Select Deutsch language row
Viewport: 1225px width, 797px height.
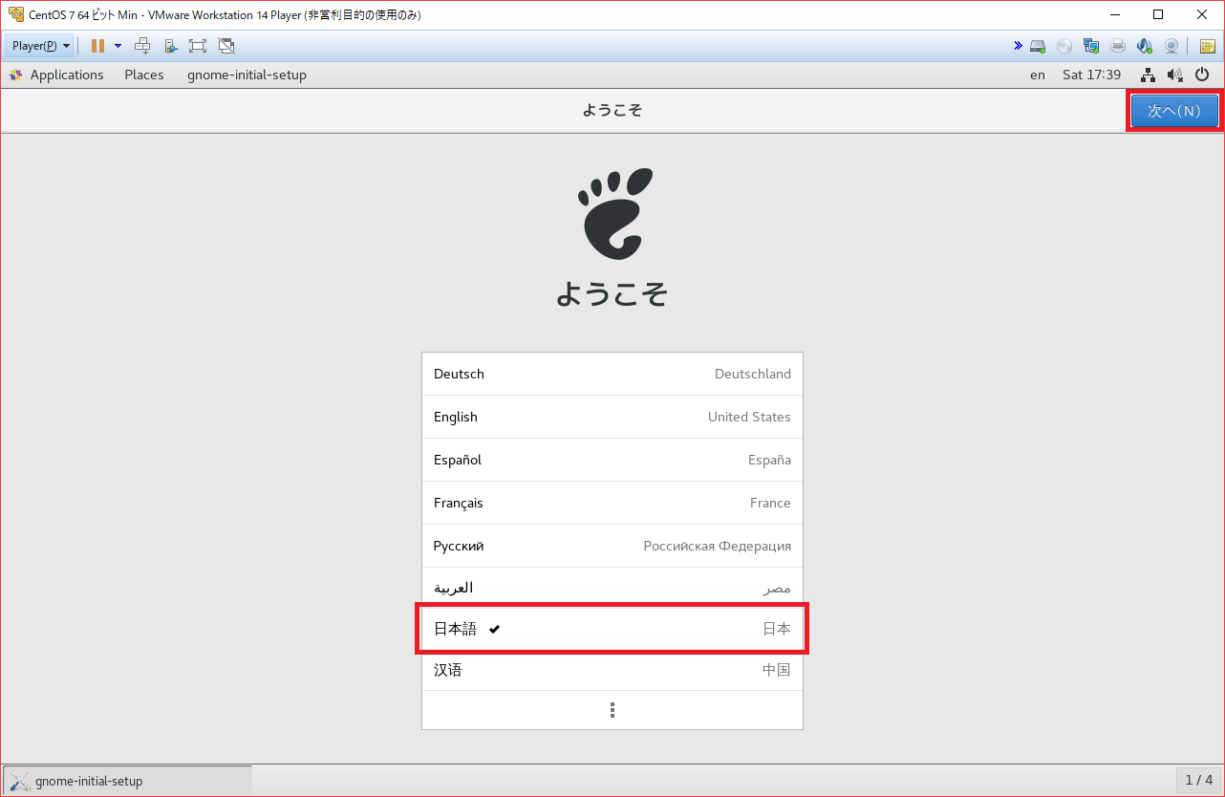(612, 374)
